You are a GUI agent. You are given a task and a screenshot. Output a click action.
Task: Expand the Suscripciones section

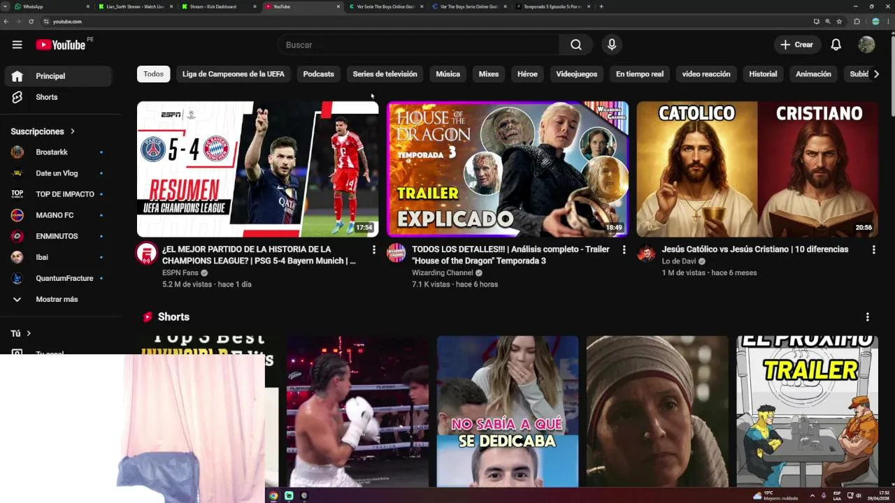[43, 131]
